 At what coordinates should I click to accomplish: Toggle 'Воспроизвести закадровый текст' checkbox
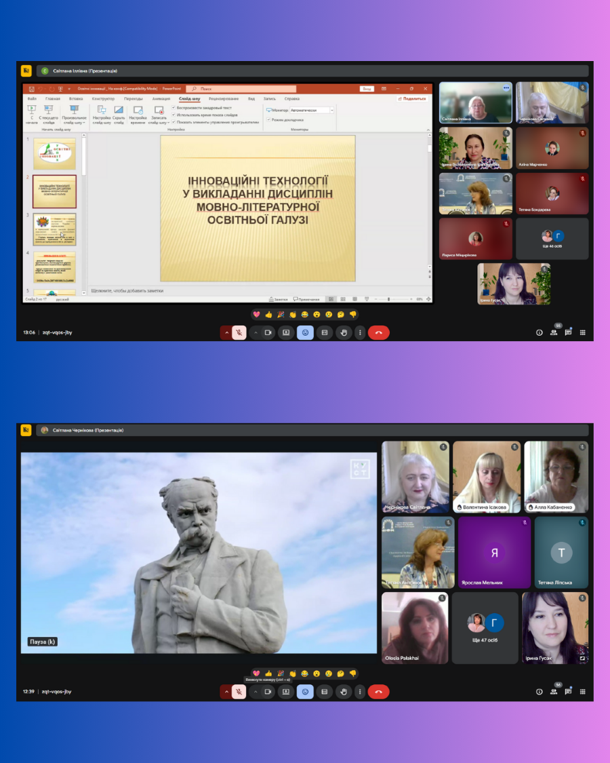[x=174, y=107]
